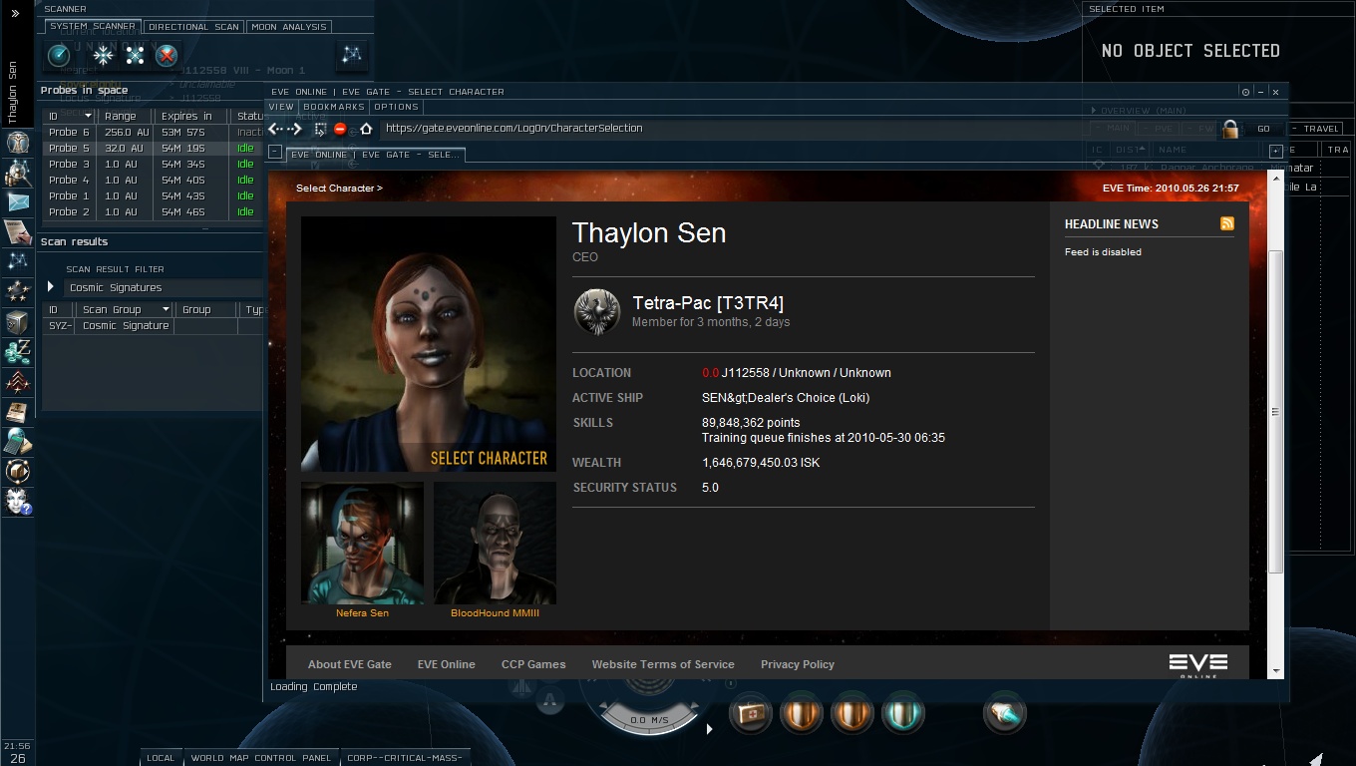Image resolution: width=1356 pixels, height=766 pixels.
Task: Reconnect to lost probes using the four-dot icon
Action: point(135,55)
